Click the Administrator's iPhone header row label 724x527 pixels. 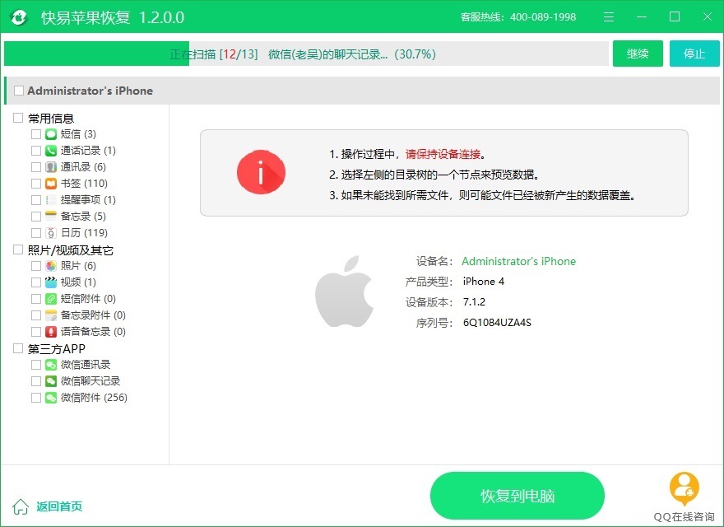(90, 91)
